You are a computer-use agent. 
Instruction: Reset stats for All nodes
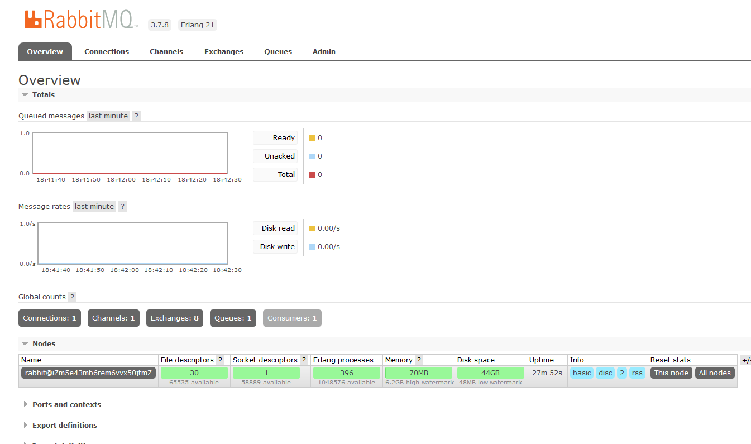pyautogui.click(x=715, y=373)
